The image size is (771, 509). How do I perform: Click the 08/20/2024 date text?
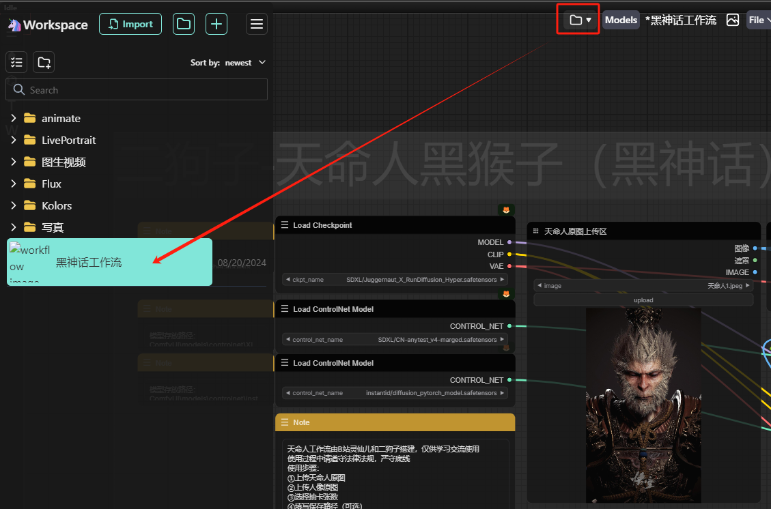[x=242, y=263]
